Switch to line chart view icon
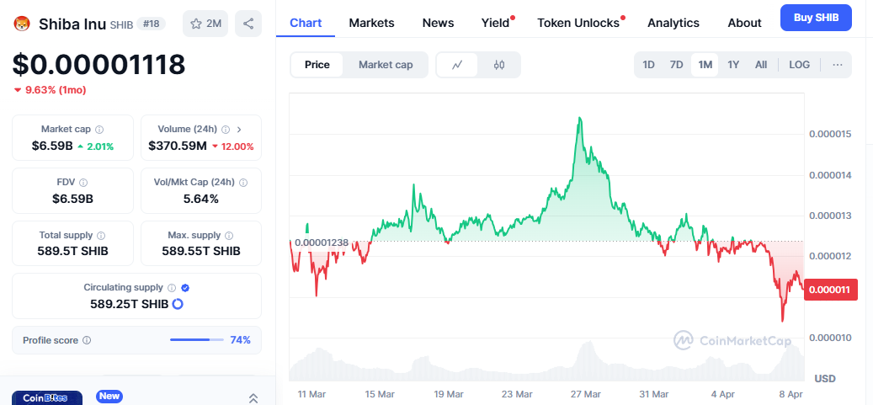 click(x=457, y=65)
